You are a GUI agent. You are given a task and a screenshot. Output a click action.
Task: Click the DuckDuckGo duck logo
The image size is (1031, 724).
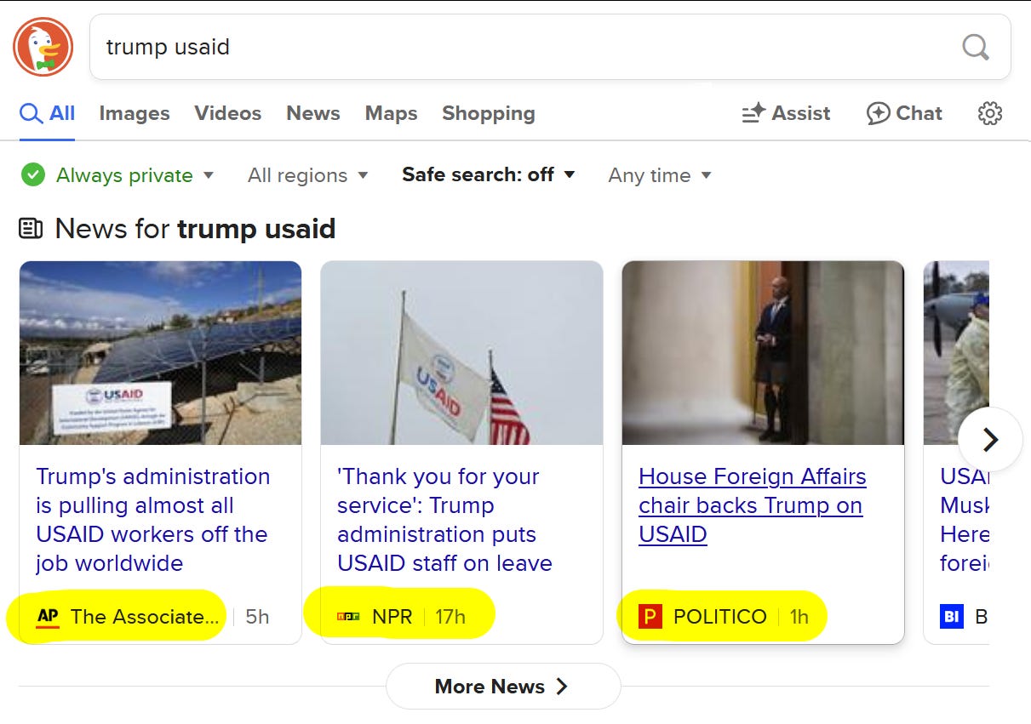pos(43,47)
